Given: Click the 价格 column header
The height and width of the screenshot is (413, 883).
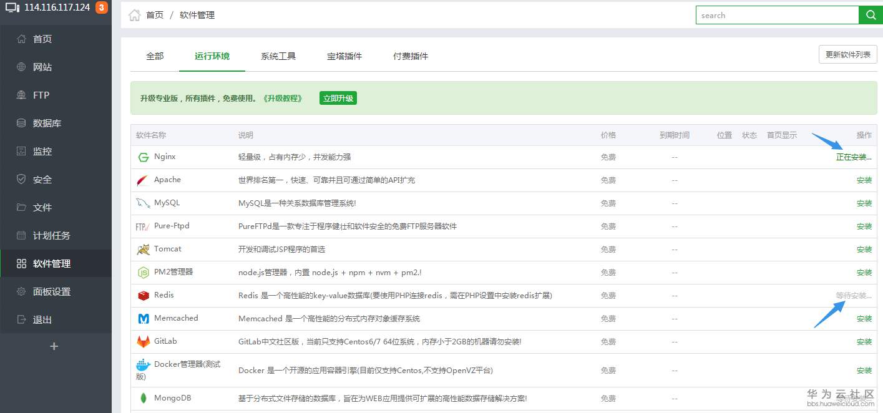Looking at the screenshot, I should tap(608, 135).
